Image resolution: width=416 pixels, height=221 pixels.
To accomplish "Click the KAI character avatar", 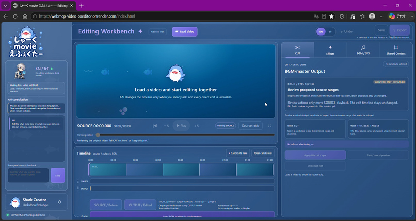I will (x=21, y=71).
